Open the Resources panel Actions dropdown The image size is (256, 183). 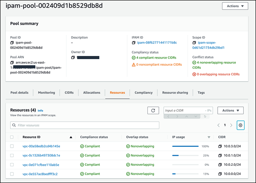coord(230,110)
